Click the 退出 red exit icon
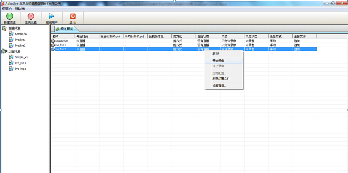The image size is (348, 173). pos(73,16)
